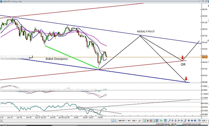Click the 'Jul 02' date on time axis
Viewport: 209px width, 126px height.
pos(76,117)
